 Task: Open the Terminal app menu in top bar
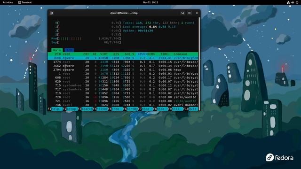pos(25,2)
